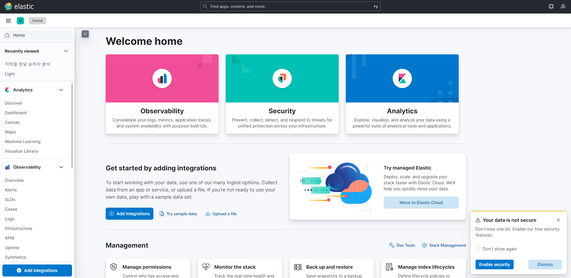Go to Maps in sidebar

tap(10, 132)
